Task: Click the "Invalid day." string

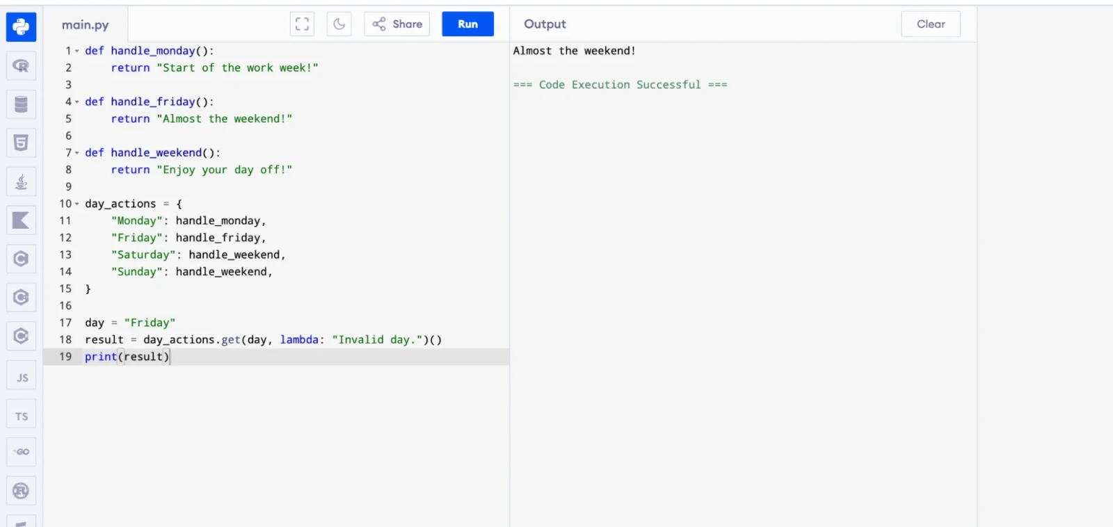Action: (x=378, y=339)
